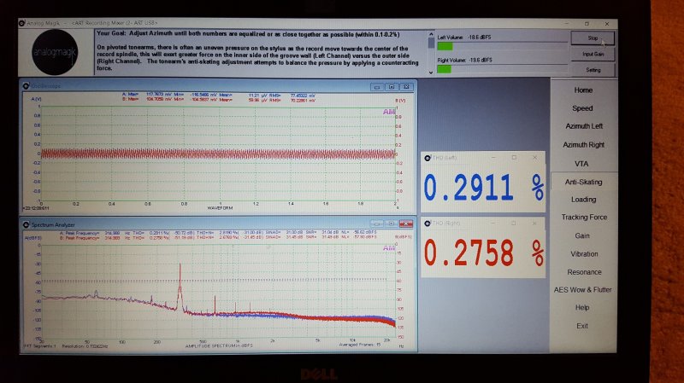Maximize the Oscilloscope window
The height and width of the screenshot is (383, 684).
coord(392,87)
